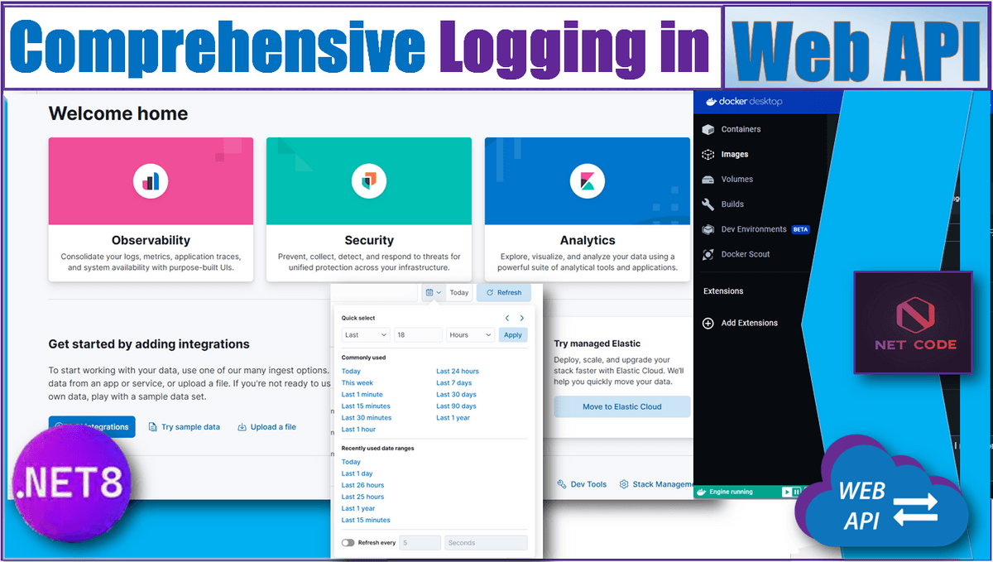
Task: Click the Security shield logo
Action: (368, 180)
